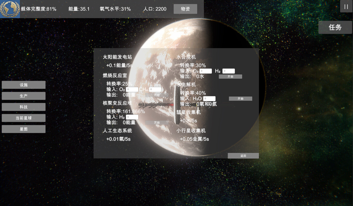
Task: Click the 返回 return button
Action: point(243,156)
